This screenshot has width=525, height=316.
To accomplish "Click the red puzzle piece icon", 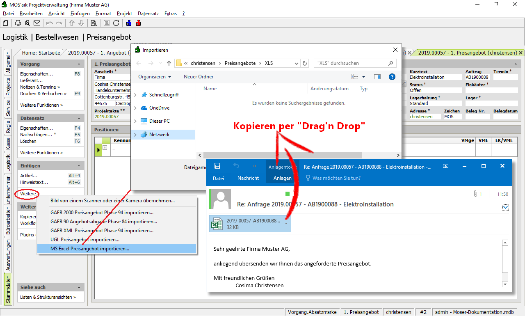I will pyautogui.click(x=138, y=23).
